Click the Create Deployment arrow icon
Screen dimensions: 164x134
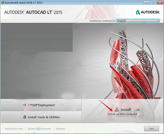25,105
